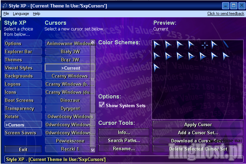Click Delete Selected Cursor Set button

[198, 149]
